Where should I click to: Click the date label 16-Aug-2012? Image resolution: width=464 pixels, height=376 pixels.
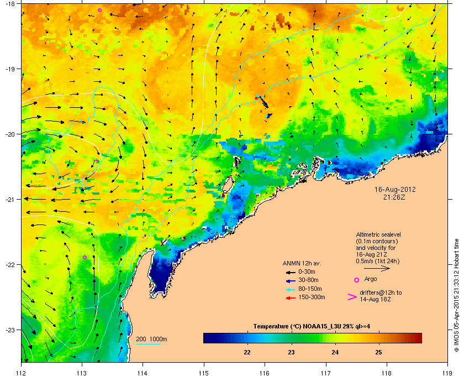[395, 189]
